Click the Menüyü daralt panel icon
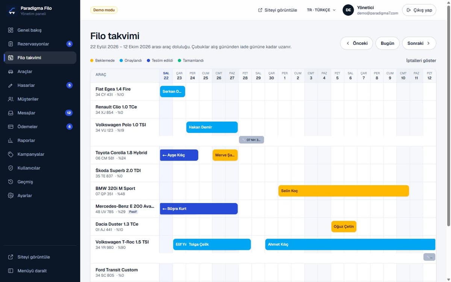 click(11, 271)
